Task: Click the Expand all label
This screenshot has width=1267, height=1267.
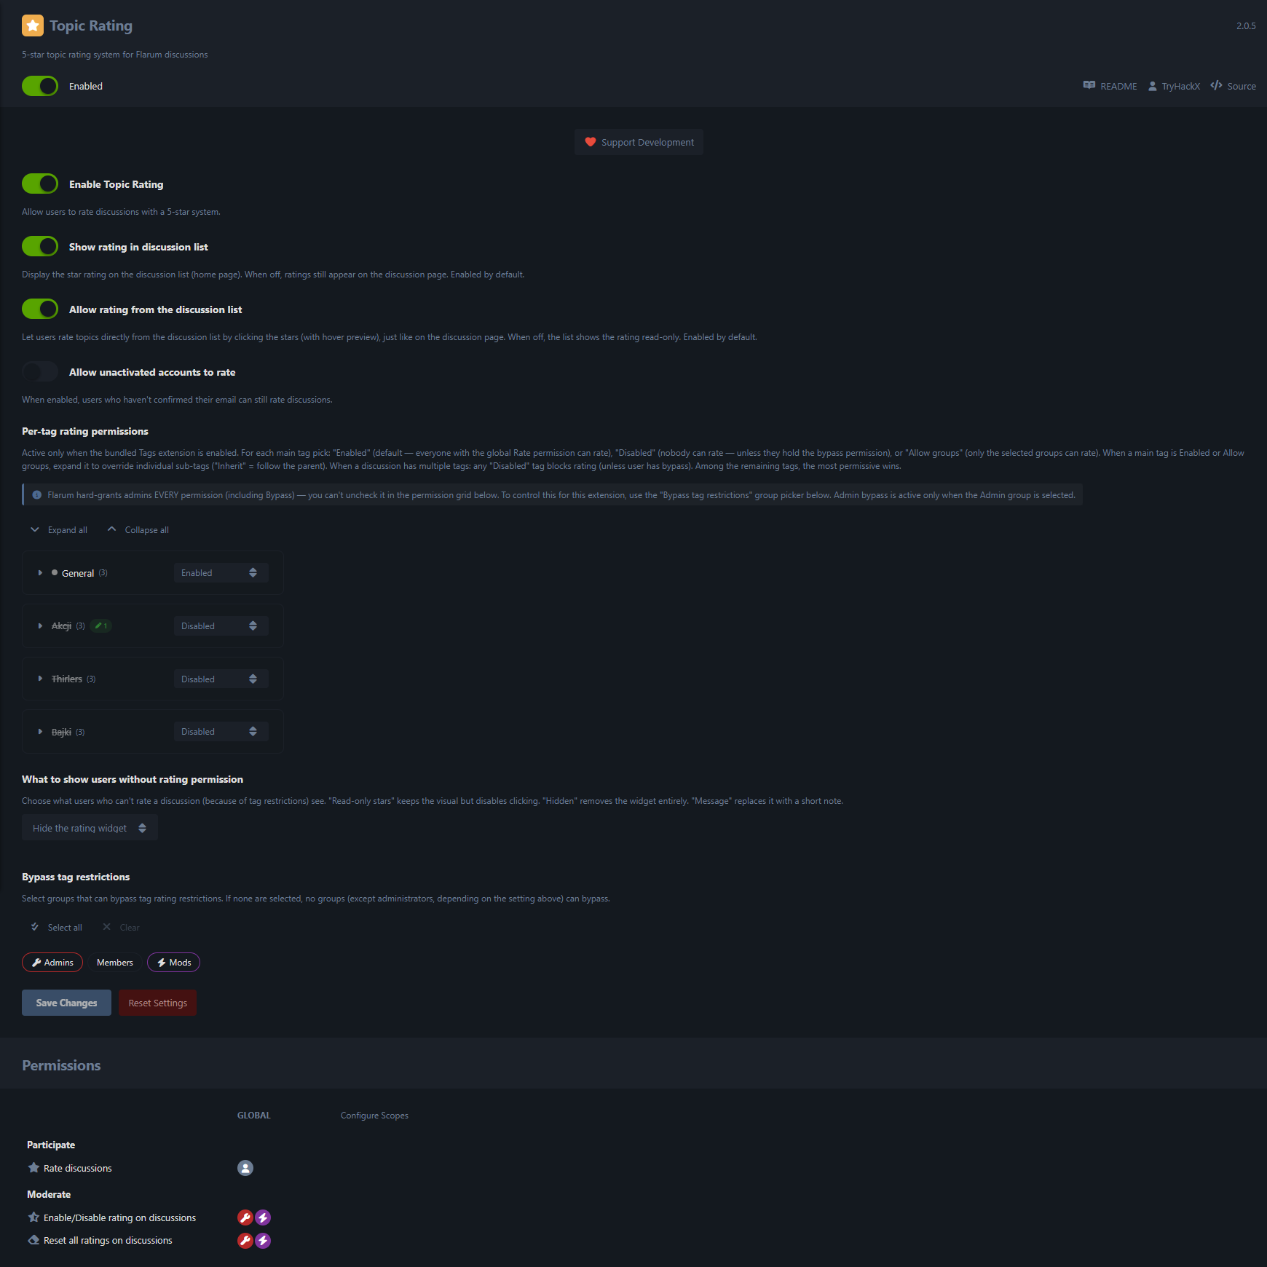Action: (x=68, y=530)
